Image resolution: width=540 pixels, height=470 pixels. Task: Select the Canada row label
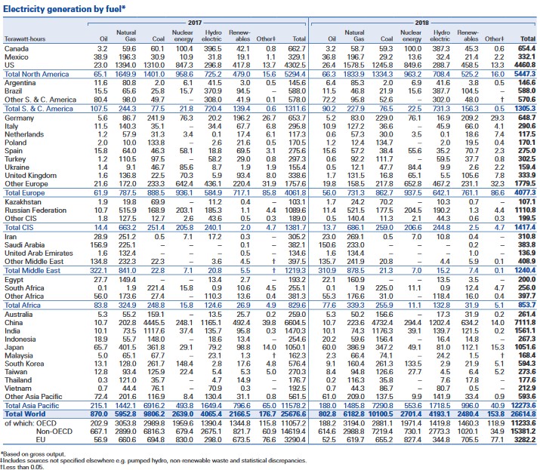coord(16,47)
